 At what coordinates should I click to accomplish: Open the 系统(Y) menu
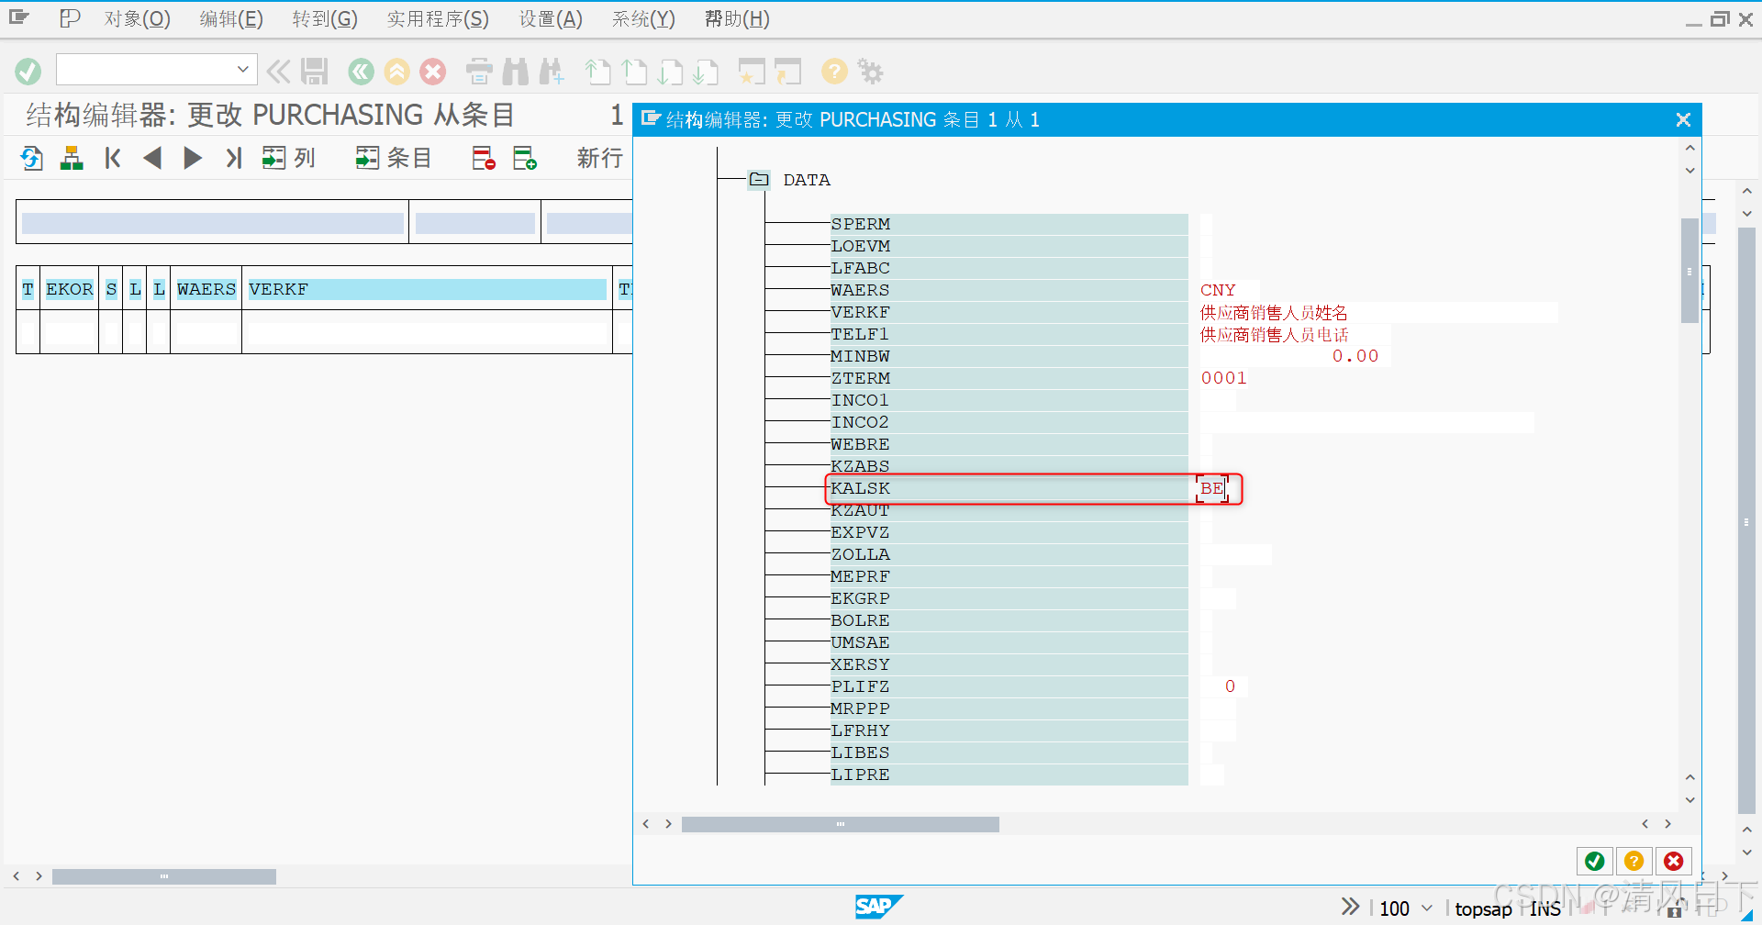(643, 19)
